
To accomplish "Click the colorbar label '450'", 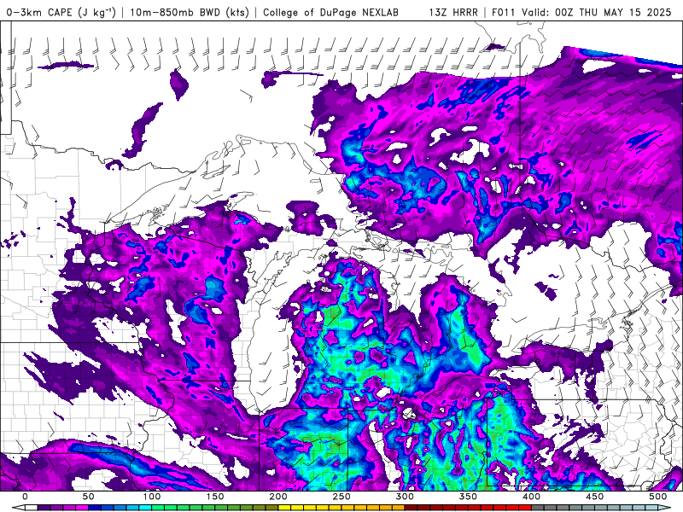I will pos(594,497).
